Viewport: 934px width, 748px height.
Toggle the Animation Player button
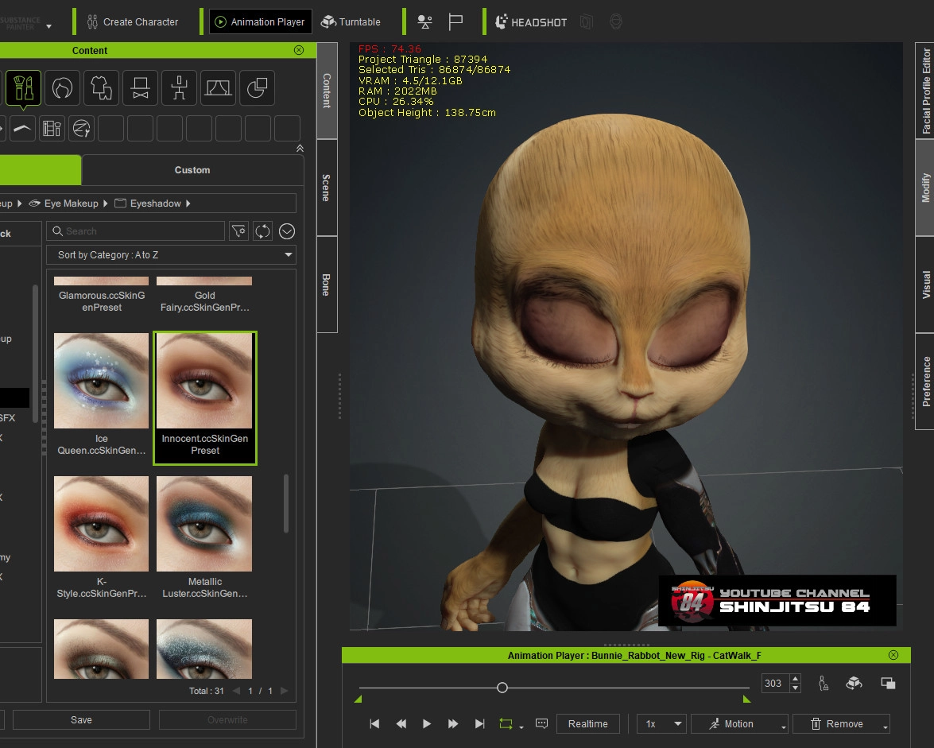coord(260,21)
